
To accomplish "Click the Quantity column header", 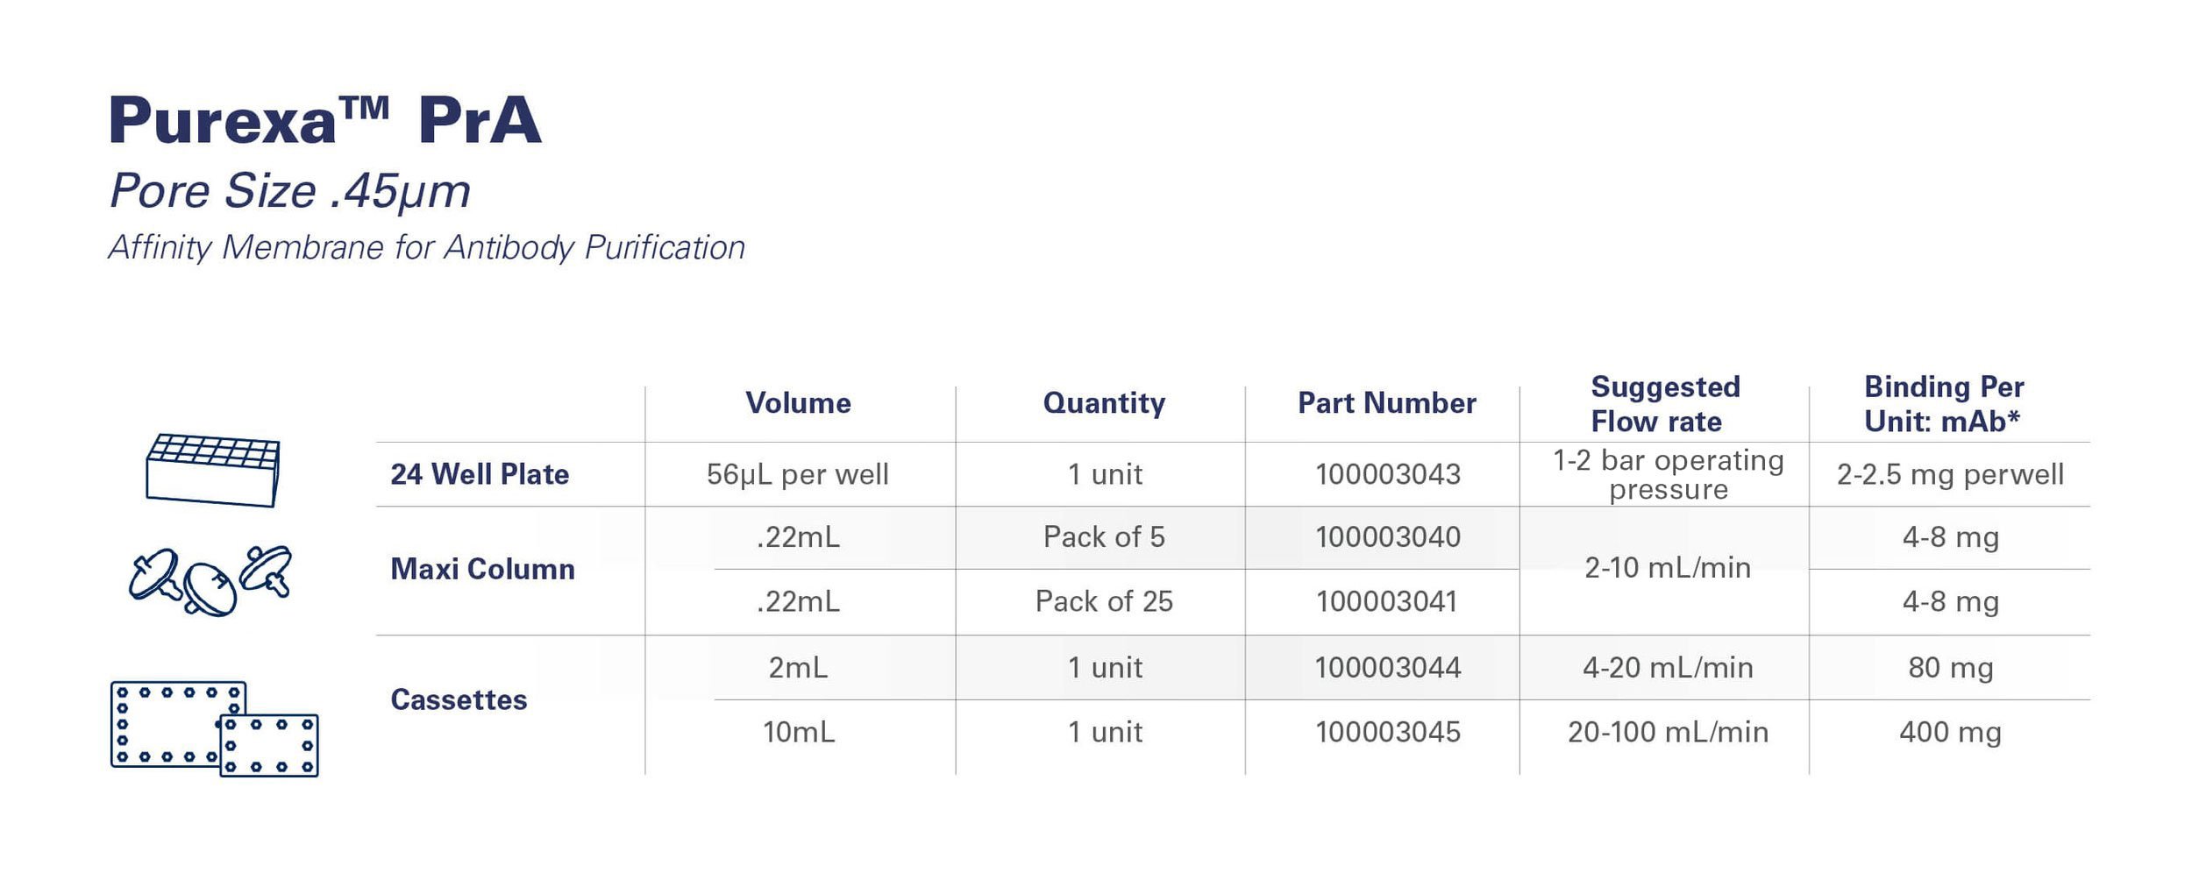I will point(1104,403).
